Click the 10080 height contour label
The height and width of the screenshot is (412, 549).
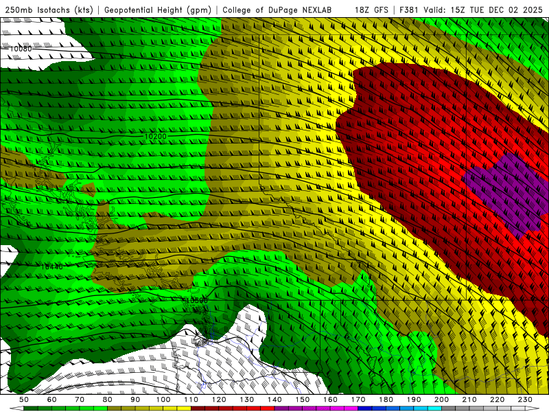click(21, 49)
